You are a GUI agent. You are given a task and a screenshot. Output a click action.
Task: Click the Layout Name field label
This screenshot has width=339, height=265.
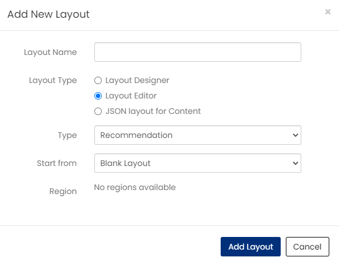click(x=50, y=53)
